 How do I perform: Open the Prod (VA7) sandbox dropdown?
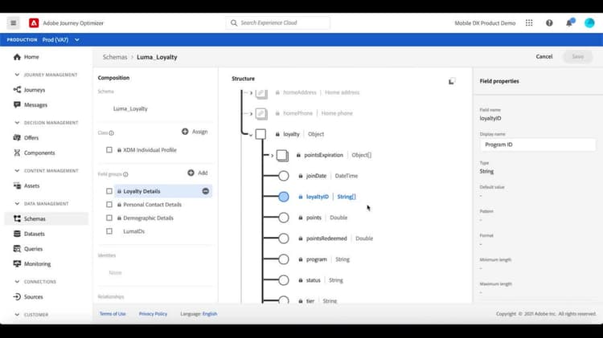tap(61, 40)
